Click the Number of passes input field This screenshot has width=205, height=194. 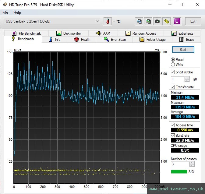(x=180, y=164)
